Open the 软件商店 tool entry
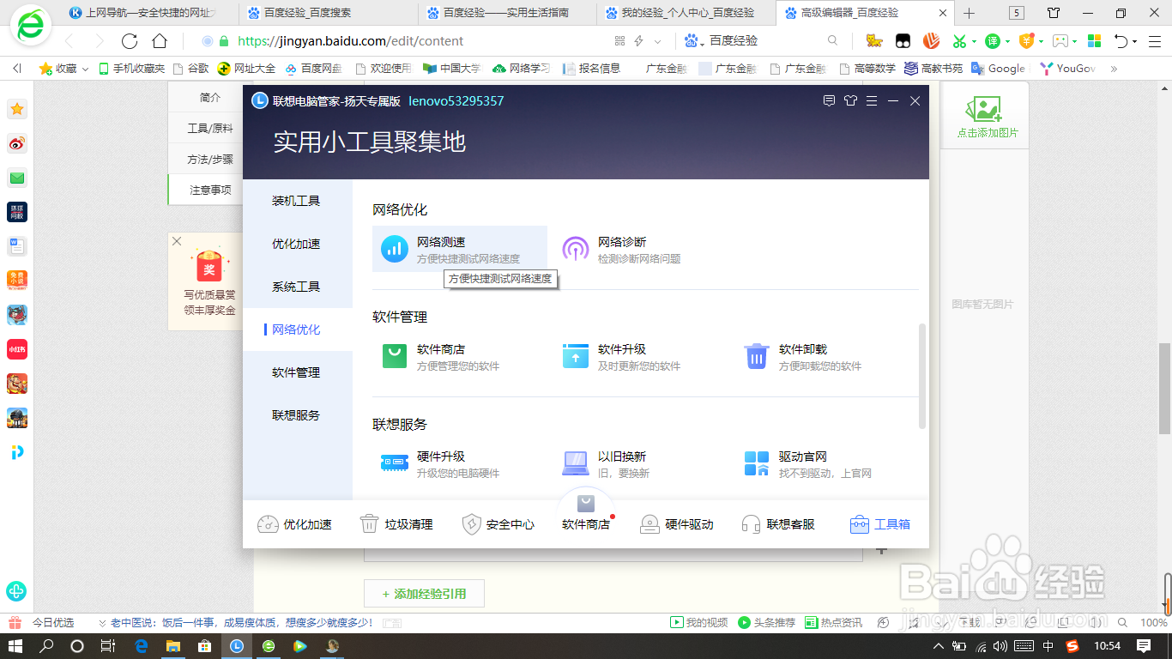 [x=441, y=357]
